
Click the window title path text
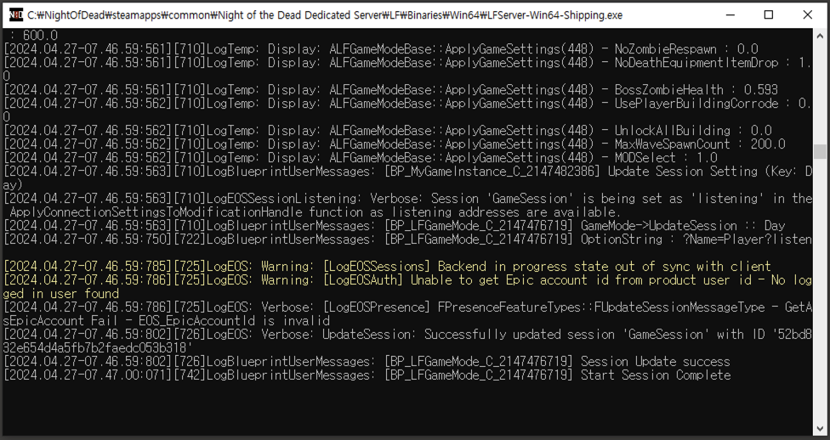(325, 15)
